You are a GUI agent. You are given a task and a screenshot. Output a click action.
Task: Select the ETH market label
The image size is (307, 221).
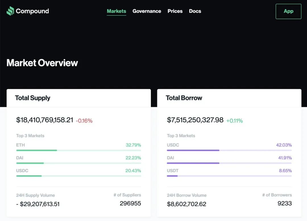[x=20, y=145]
